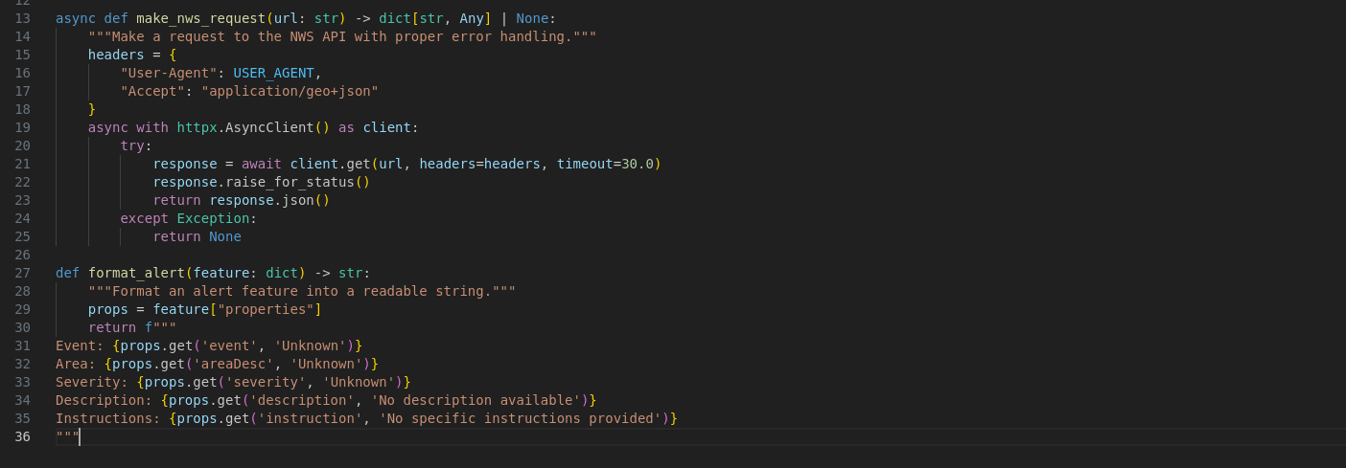Screen dimensions: 1346x468
Task: Click the 30.0 timeout value
Action: click(x=638, y=164)
